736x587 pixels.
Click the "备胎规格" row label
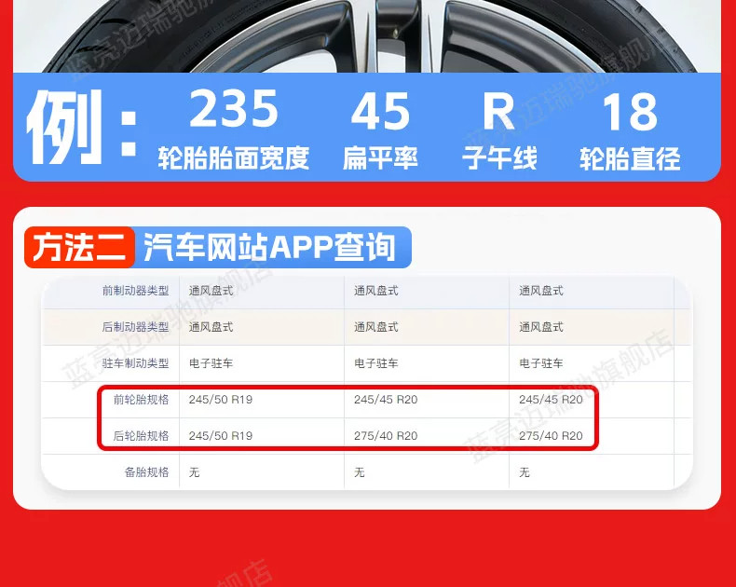[x=146, y=472]
